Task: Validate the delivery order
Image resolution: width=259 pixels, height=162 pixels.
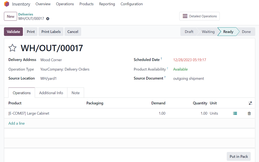Action: tap(13, 32)
